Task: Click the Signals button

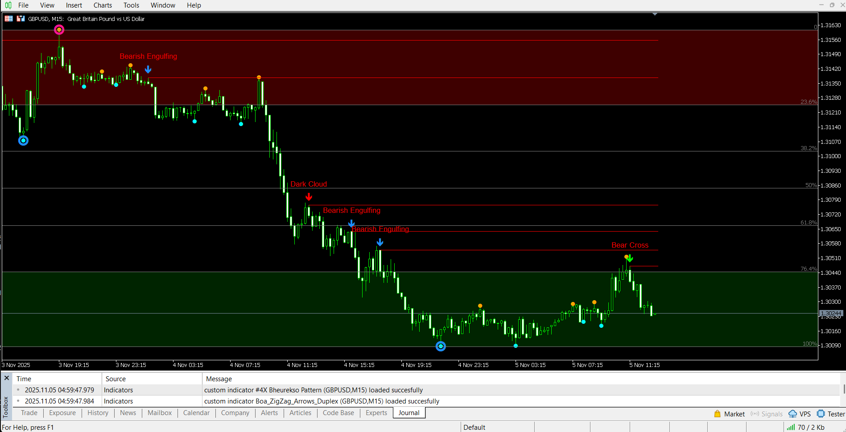Action: pos(767,414)
